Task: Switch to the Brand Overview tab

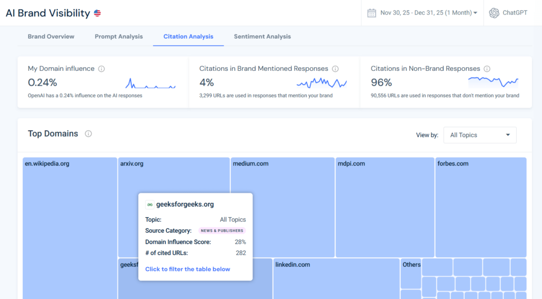Action: 51,37
